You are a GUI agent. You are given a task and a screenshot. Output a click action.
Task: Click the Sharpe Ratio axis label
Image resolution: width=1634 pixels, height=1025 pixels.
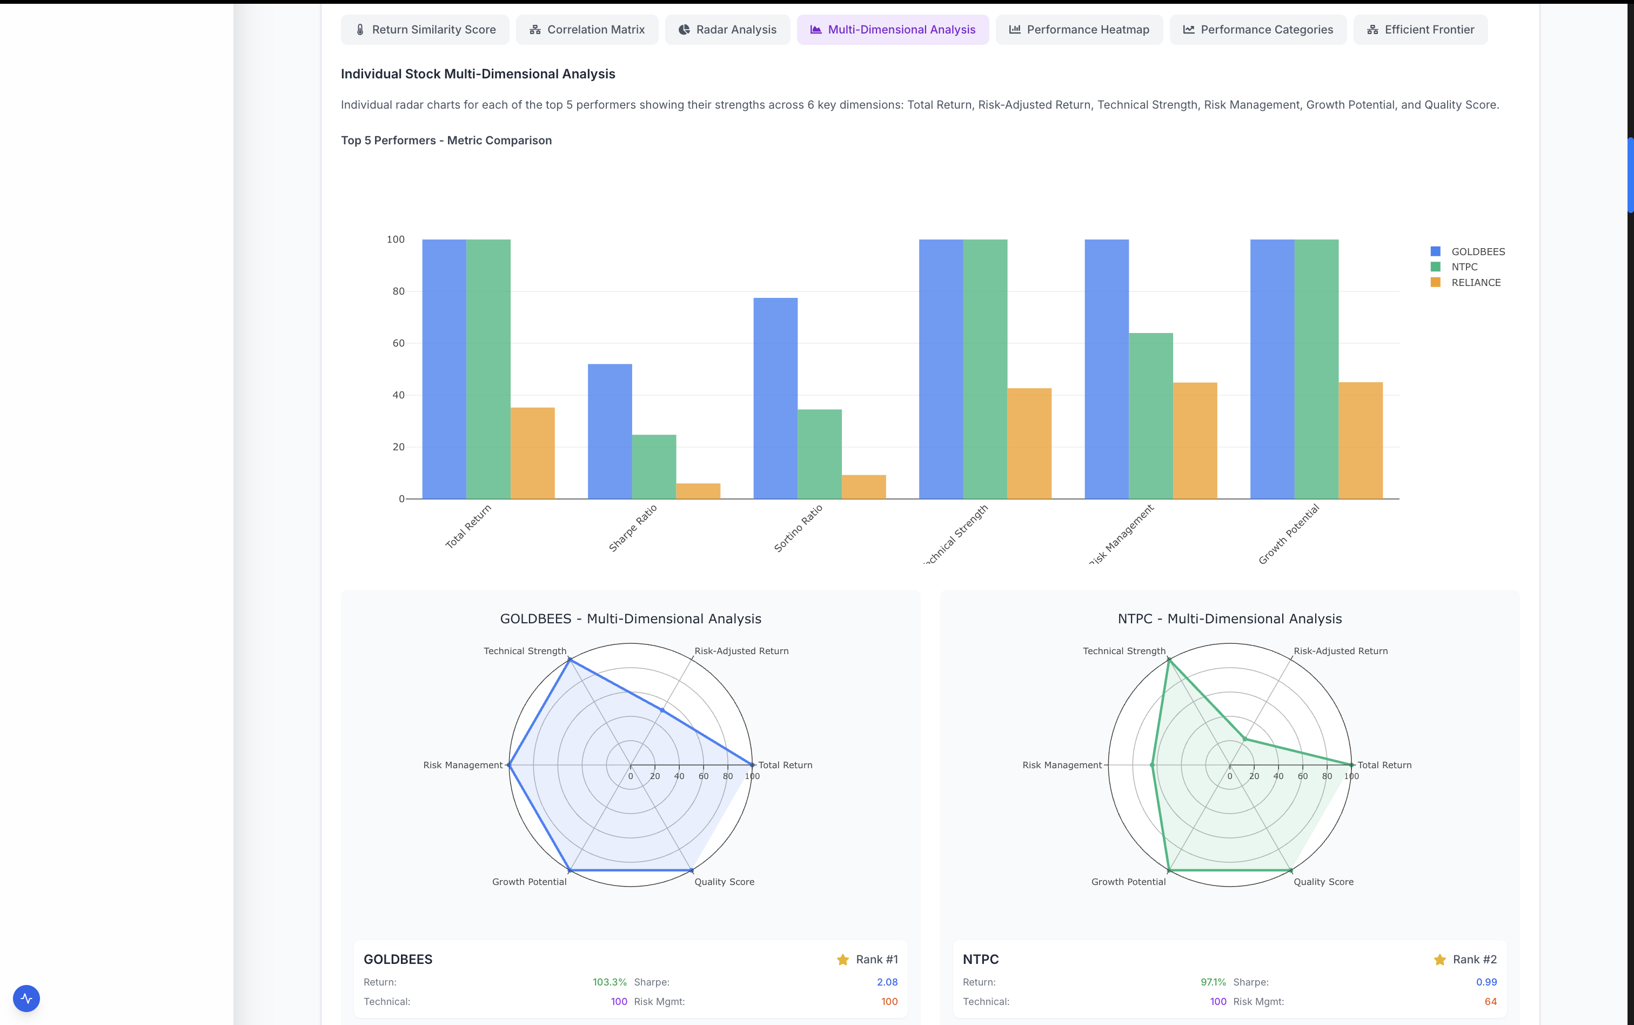point(633,528)
